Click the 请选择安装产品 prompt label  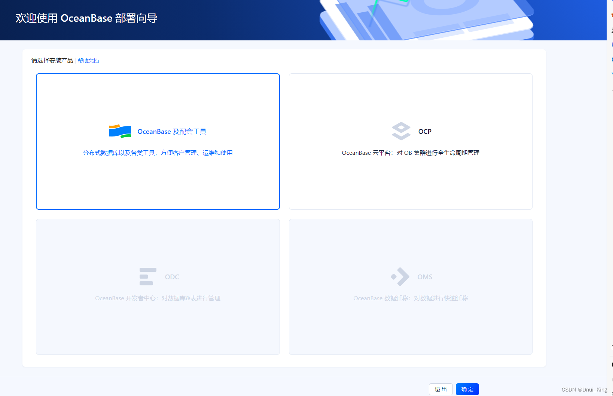pyautogui.click(x=52, y=60)
